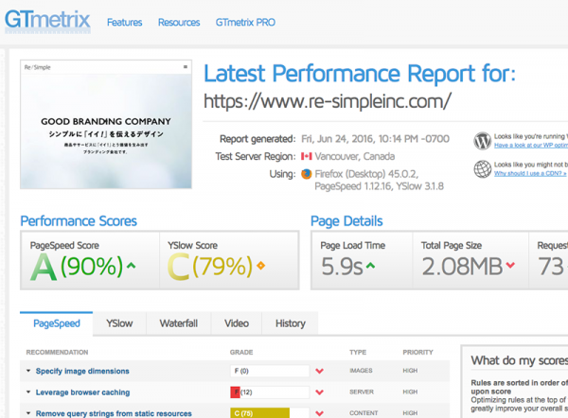Click the green PageSpeed Score up arrow
Screen dimensions: 568x418
click(132, 266)
